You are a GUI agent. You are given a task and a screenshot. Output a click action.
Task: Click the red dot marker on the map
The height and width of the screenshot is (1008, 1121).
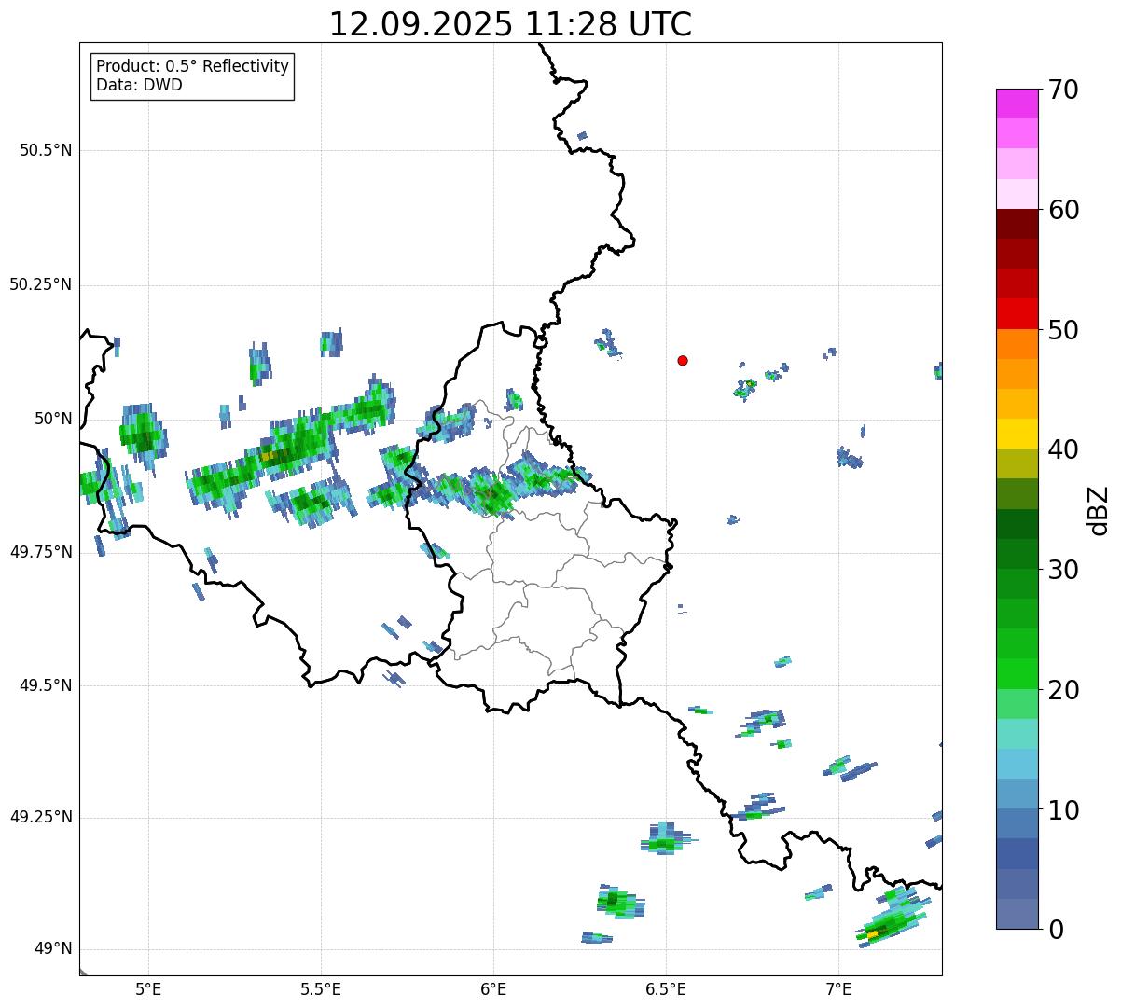click(x=683, y=360)
